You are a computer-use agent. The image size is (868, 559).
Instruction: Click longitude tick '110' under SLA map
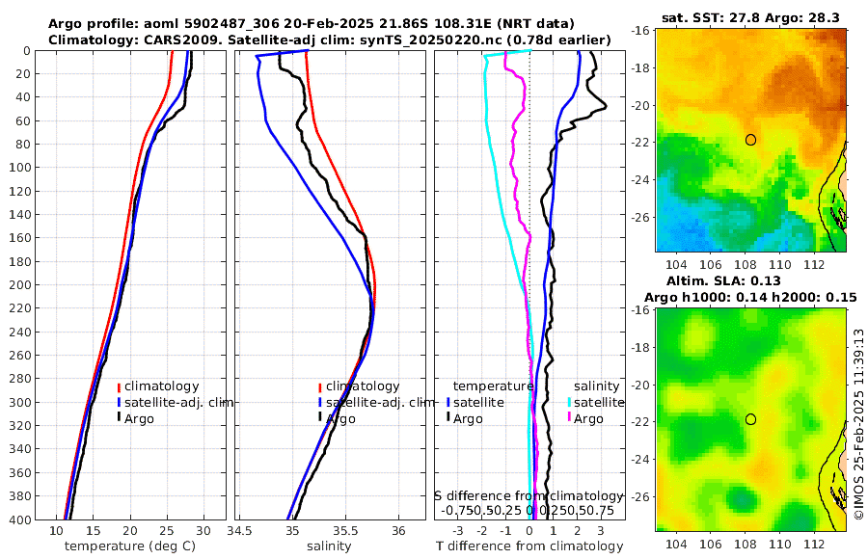click(x=780, y=545)
